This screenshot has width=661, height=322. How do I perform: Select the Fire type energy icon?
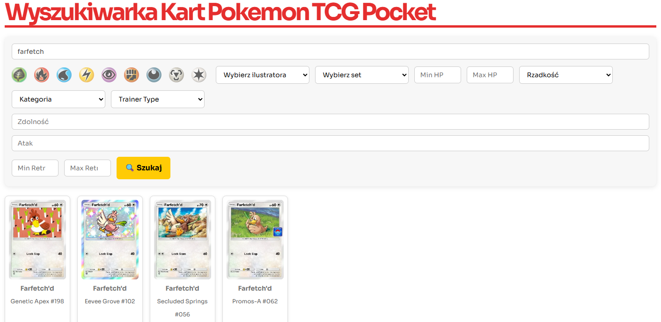[42, 75]
